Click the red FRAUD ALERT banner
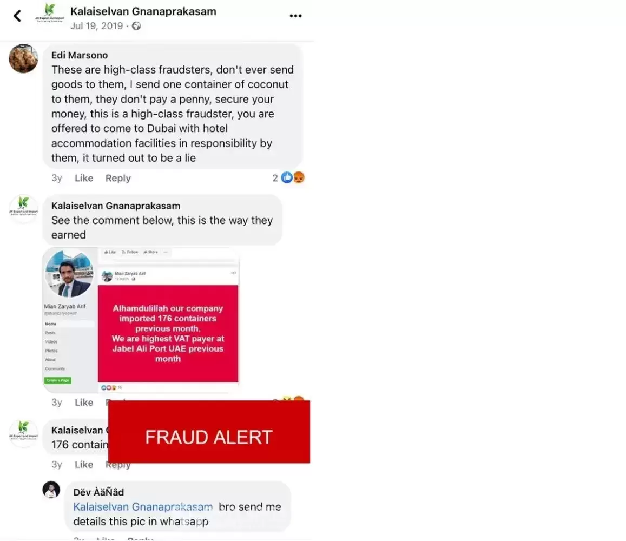626x541 pixels. point(209,432)
